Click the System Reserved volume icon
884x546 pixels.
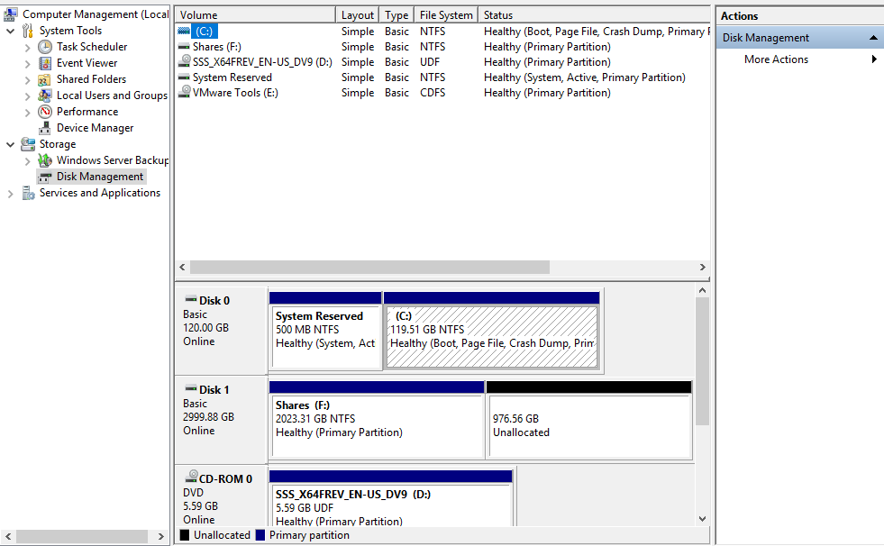click(x=184, y=77)
